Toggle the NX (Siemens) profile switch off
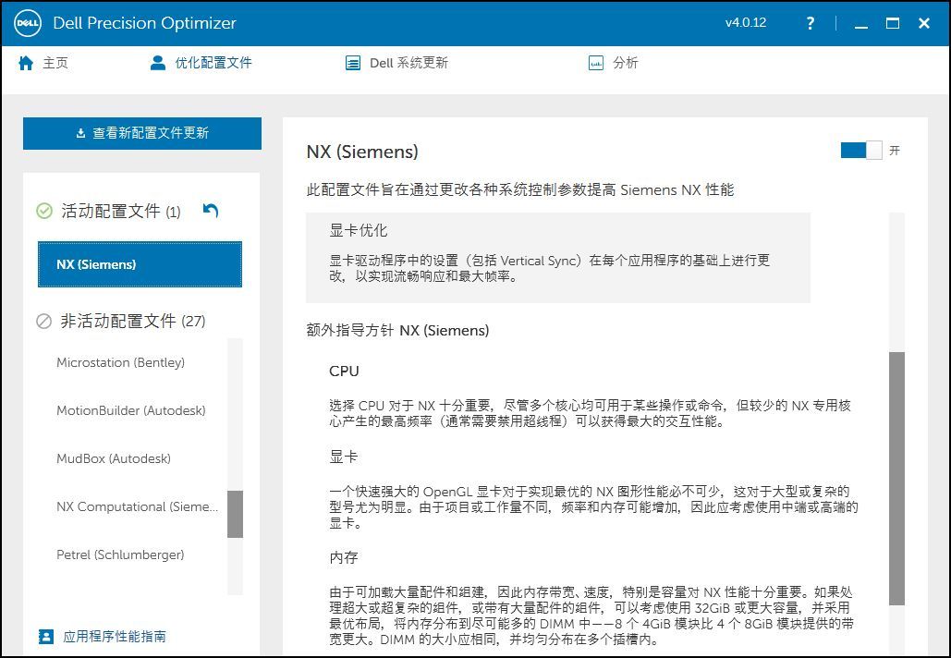This screenshot has height=658, width=951. [x=860, y=151]
